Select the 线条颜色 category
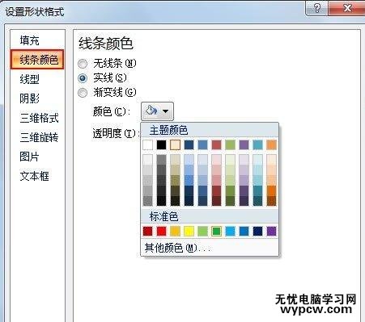The image size is (365, 322). (x=37, y=60)
